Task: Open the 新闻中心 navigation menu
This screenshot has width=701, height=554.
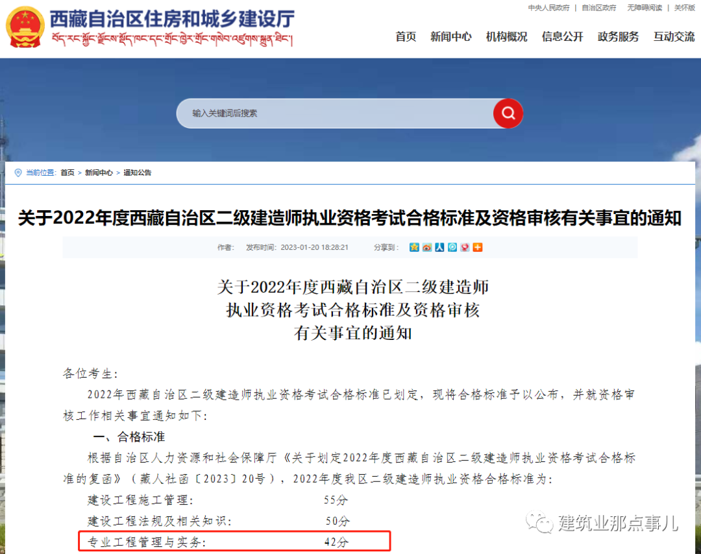Action: (x=451, y=37)
